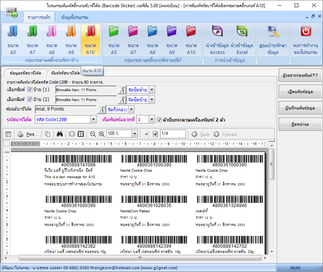Switch to the ข้อมูลโปรแกรม ribbon tab
The height and width of the screenshot is (272, 323).
point(75,17)
